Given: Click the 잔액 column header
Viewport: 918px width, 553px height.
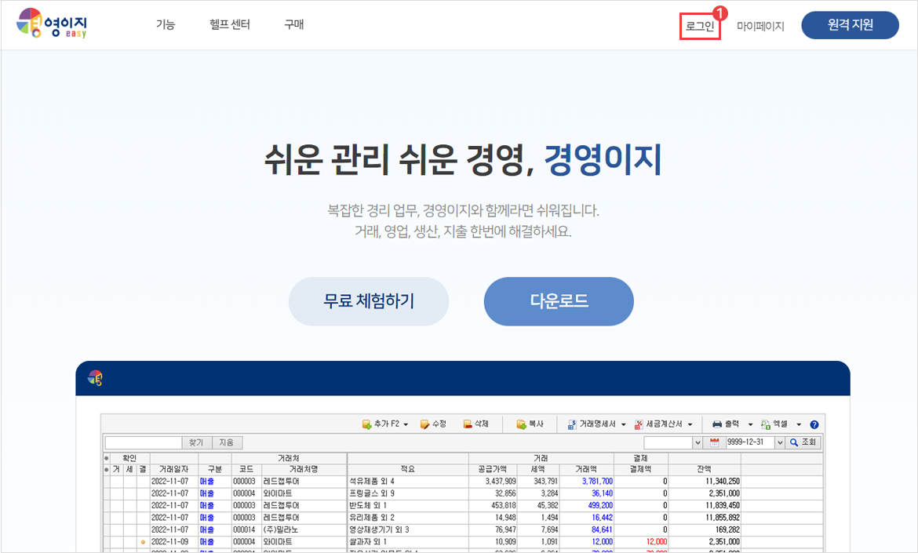Looking at the screenshot, I should [x=705, y=469].
